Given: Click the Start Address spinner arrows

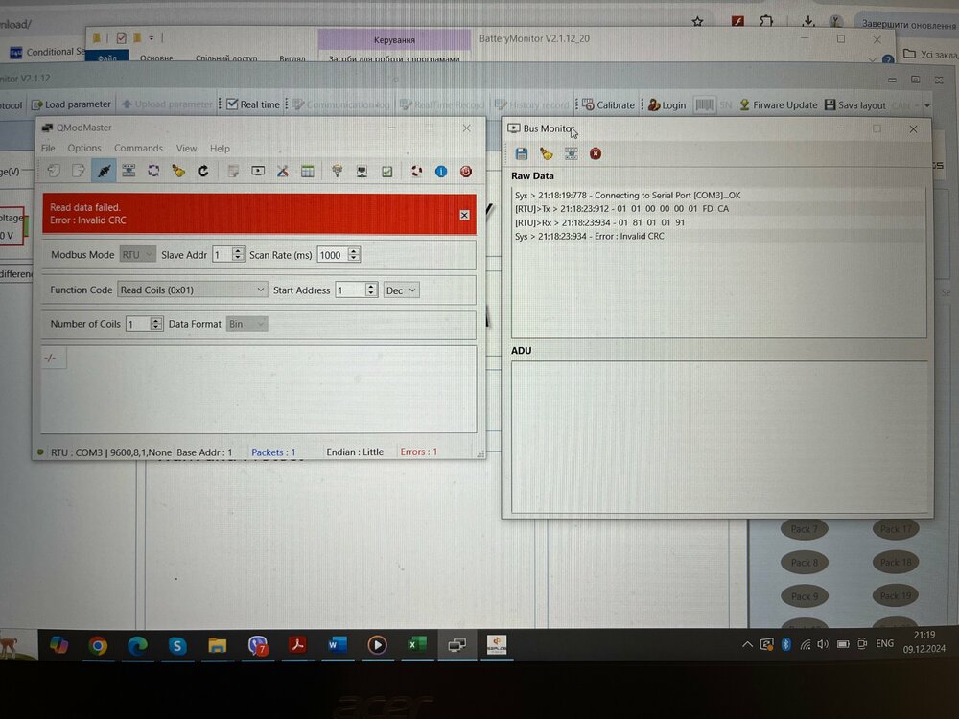Looking at the screenshot, I should pyautogui.click(x=371, y=290).
